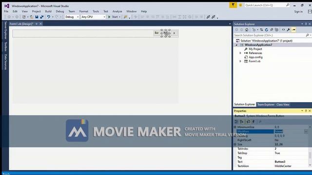Toggle the highlighted Preview Selected Items icon
The image size is (312, 175).
[x=293, y=30]
